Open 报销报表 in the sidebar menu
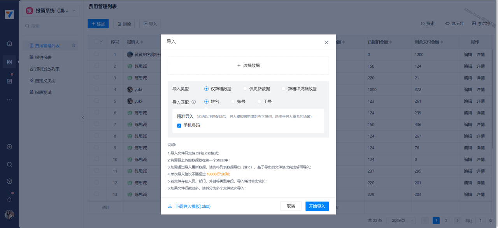498x228 pixels. tap(43, 57)
